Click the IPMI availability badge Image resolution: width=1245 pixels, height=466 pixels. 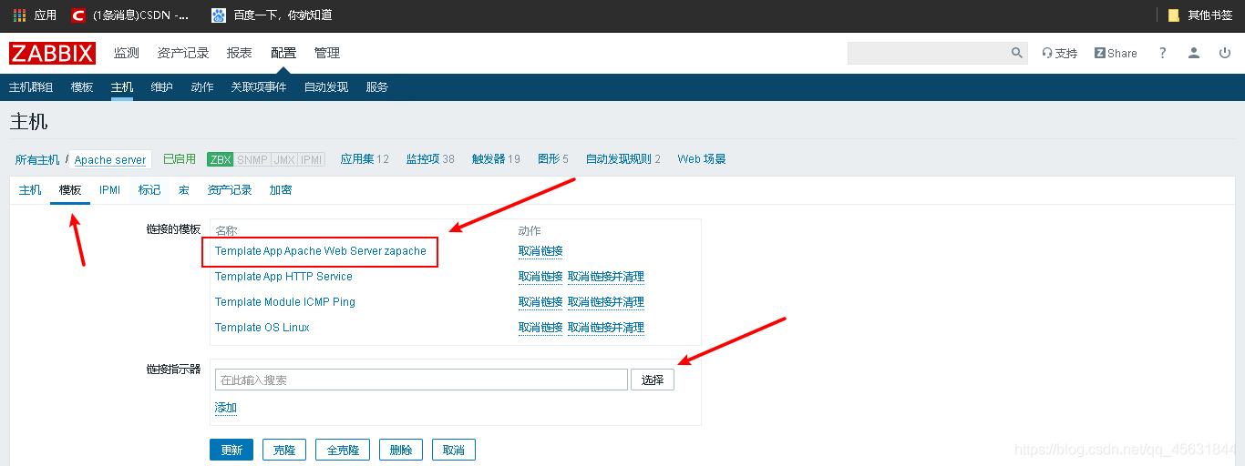coord(312,159)
